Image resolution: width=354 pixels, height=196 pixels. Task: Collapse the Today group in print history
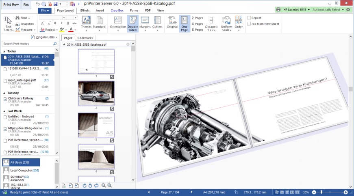click(4, 51)
